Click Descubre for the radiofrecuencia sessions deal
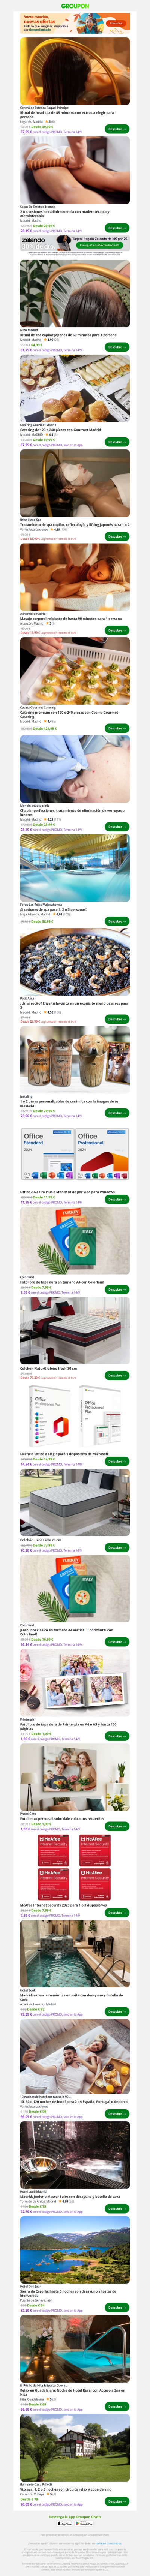 116,227
